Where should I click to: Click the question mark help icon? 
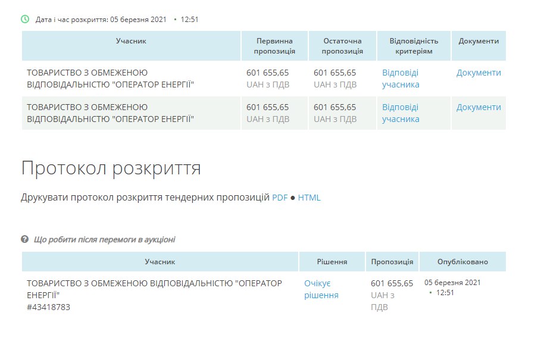[x=24, y=239]
